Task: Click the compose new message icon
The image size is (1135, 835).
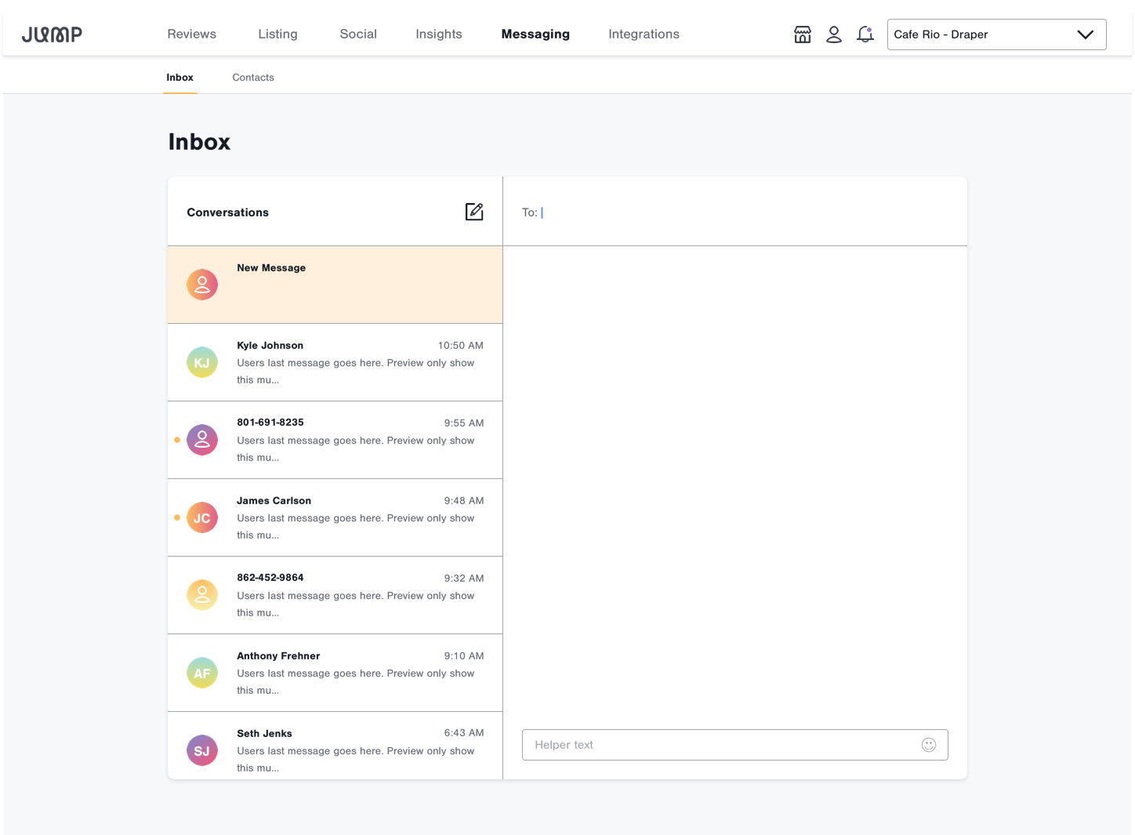Action: pyautogui.click(x=474, y=212)
